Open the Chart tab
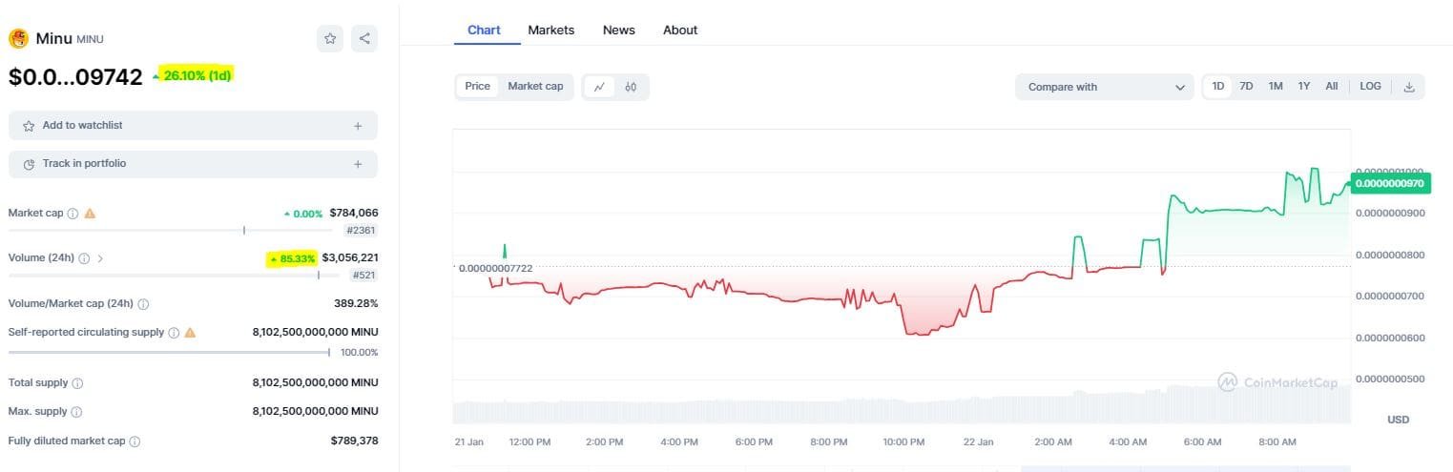 (x=484, y=31)
